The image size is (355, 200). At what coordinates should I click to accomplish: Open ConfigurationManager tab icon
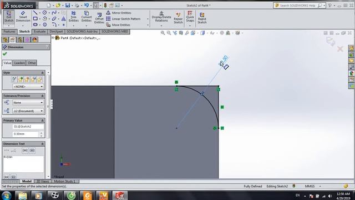(x=20, y=39)
